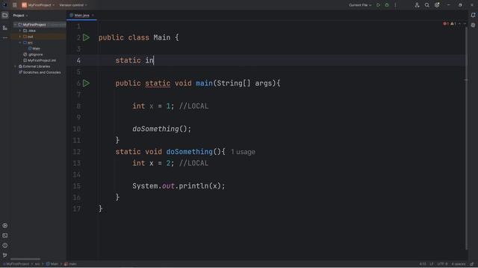Click the System.out.println(x) statement

[179, 186]
